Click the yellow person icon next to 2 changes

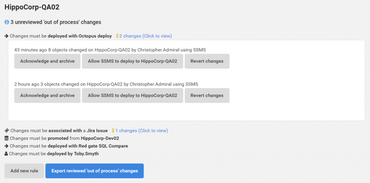(x=117, y=36)
